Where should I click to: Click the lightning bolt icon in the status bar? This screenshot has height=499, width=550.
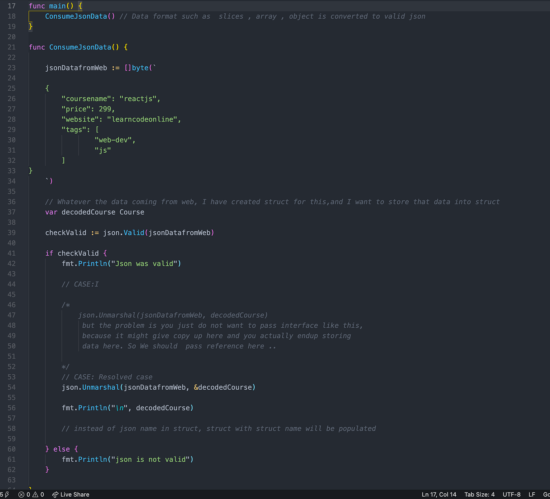pos(7,494)
